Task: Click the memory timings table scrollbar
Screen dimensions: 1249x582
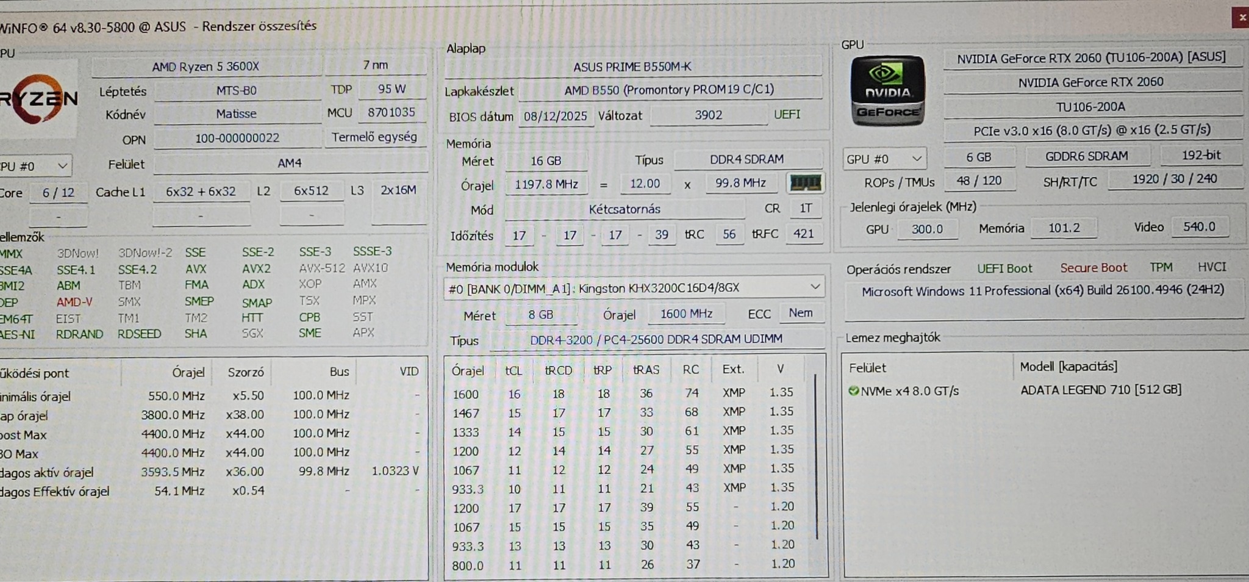Action: pos(816,456)
